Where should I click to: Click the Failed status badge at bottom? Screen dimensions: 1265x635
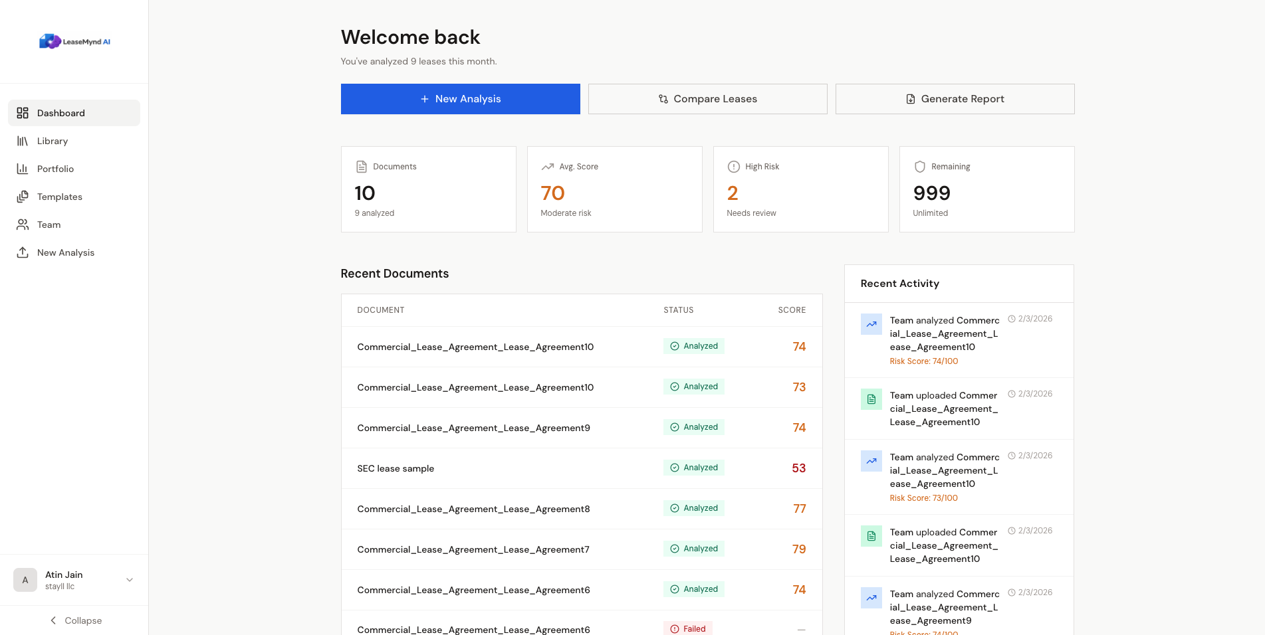pyautogui.click(x=687, y=628)
